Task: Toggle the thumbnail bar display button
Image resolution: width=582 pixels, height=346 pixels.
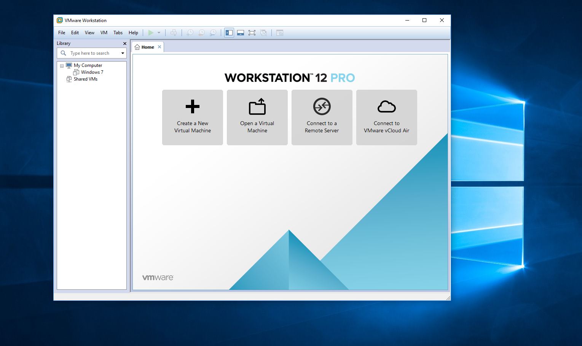Action: pos(241,33)
